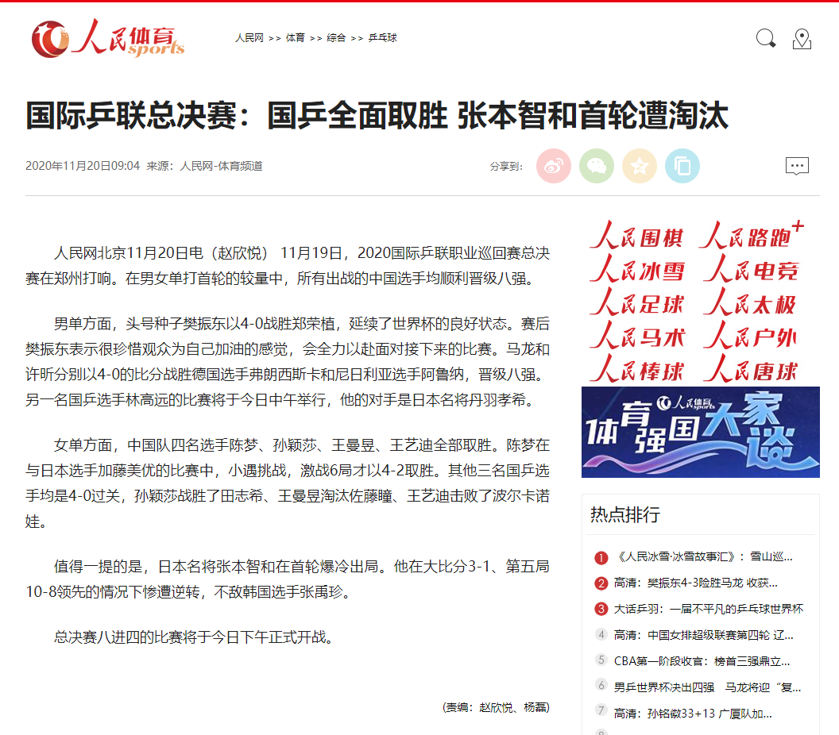Open 人民唐球 channel link
The width and height of the screenshot is (839, 735).
752,369
